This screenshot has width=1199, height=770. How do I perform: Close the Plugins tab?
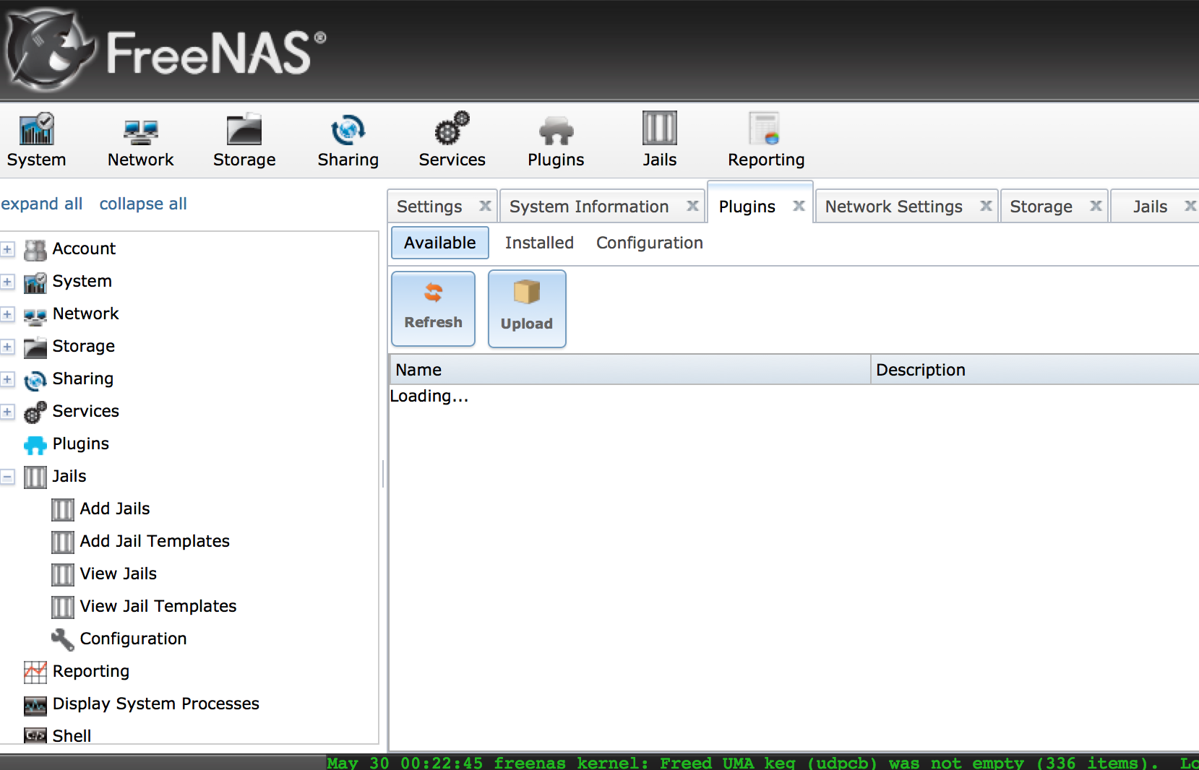[799, 206]
